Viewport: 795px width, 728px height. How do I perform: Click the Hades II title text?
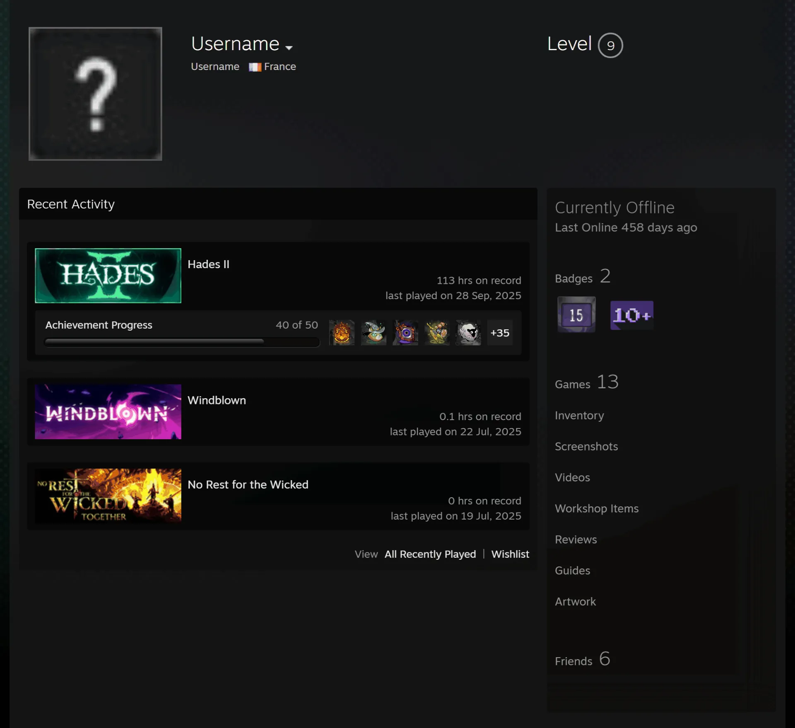point(208,264)
